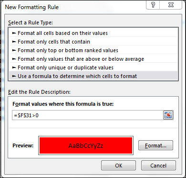Click 'Format values where this formula is true:' label

pos(63,104)
